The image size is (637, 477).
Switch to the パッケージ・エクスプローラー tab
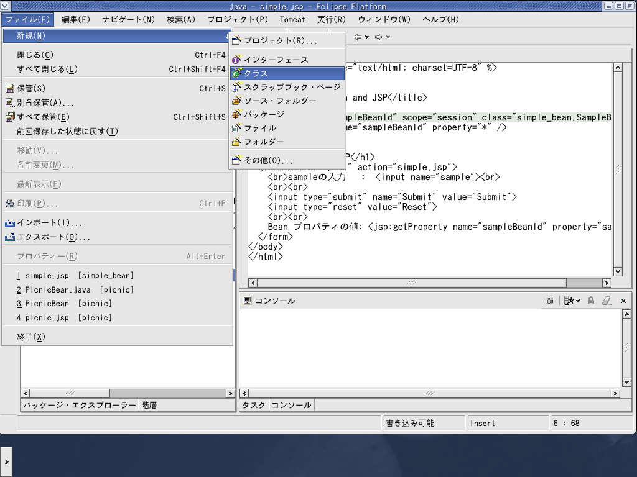coord(80,405)
